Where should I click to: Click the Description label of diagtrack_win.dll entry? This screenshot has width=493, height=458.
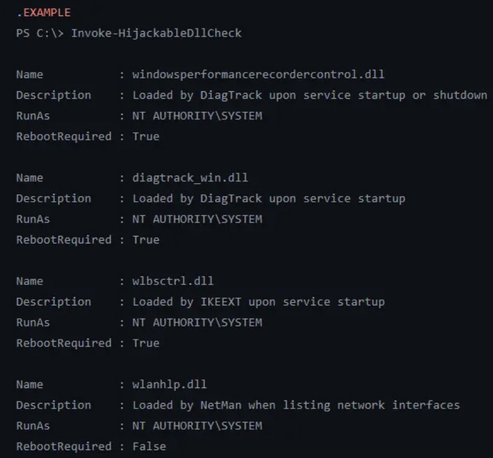coord(53,199)
